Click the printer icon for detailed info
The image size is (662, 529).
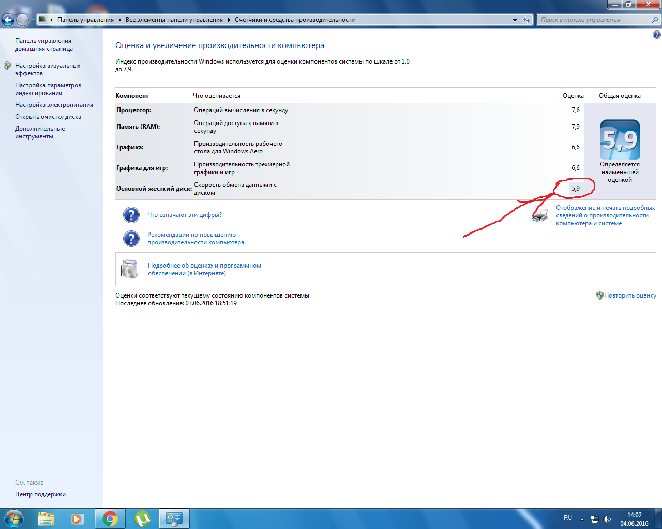click(x=540, y=215)
